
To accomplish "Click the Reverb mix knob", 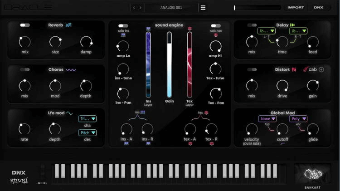I will click(25, 42).
